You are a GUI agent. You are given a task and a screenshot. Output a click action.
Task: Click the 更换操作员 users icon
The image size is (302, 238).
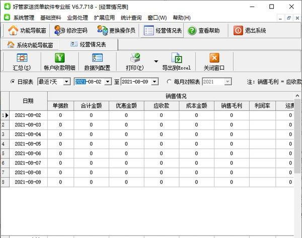[103, 30]
